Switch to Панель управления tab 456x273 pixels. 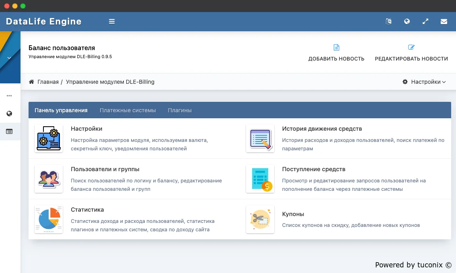61,110
